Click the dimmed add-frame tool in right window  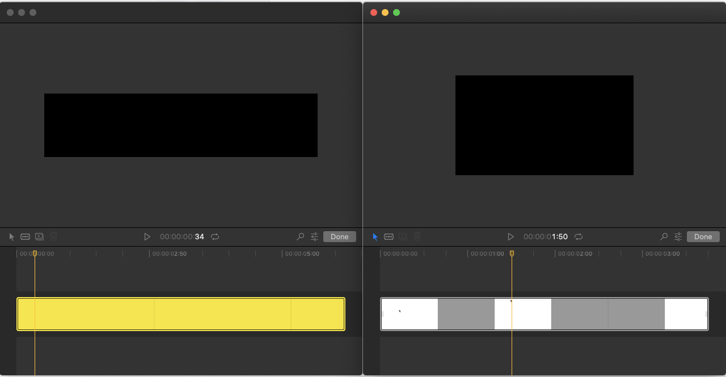(x=403, y=236)
